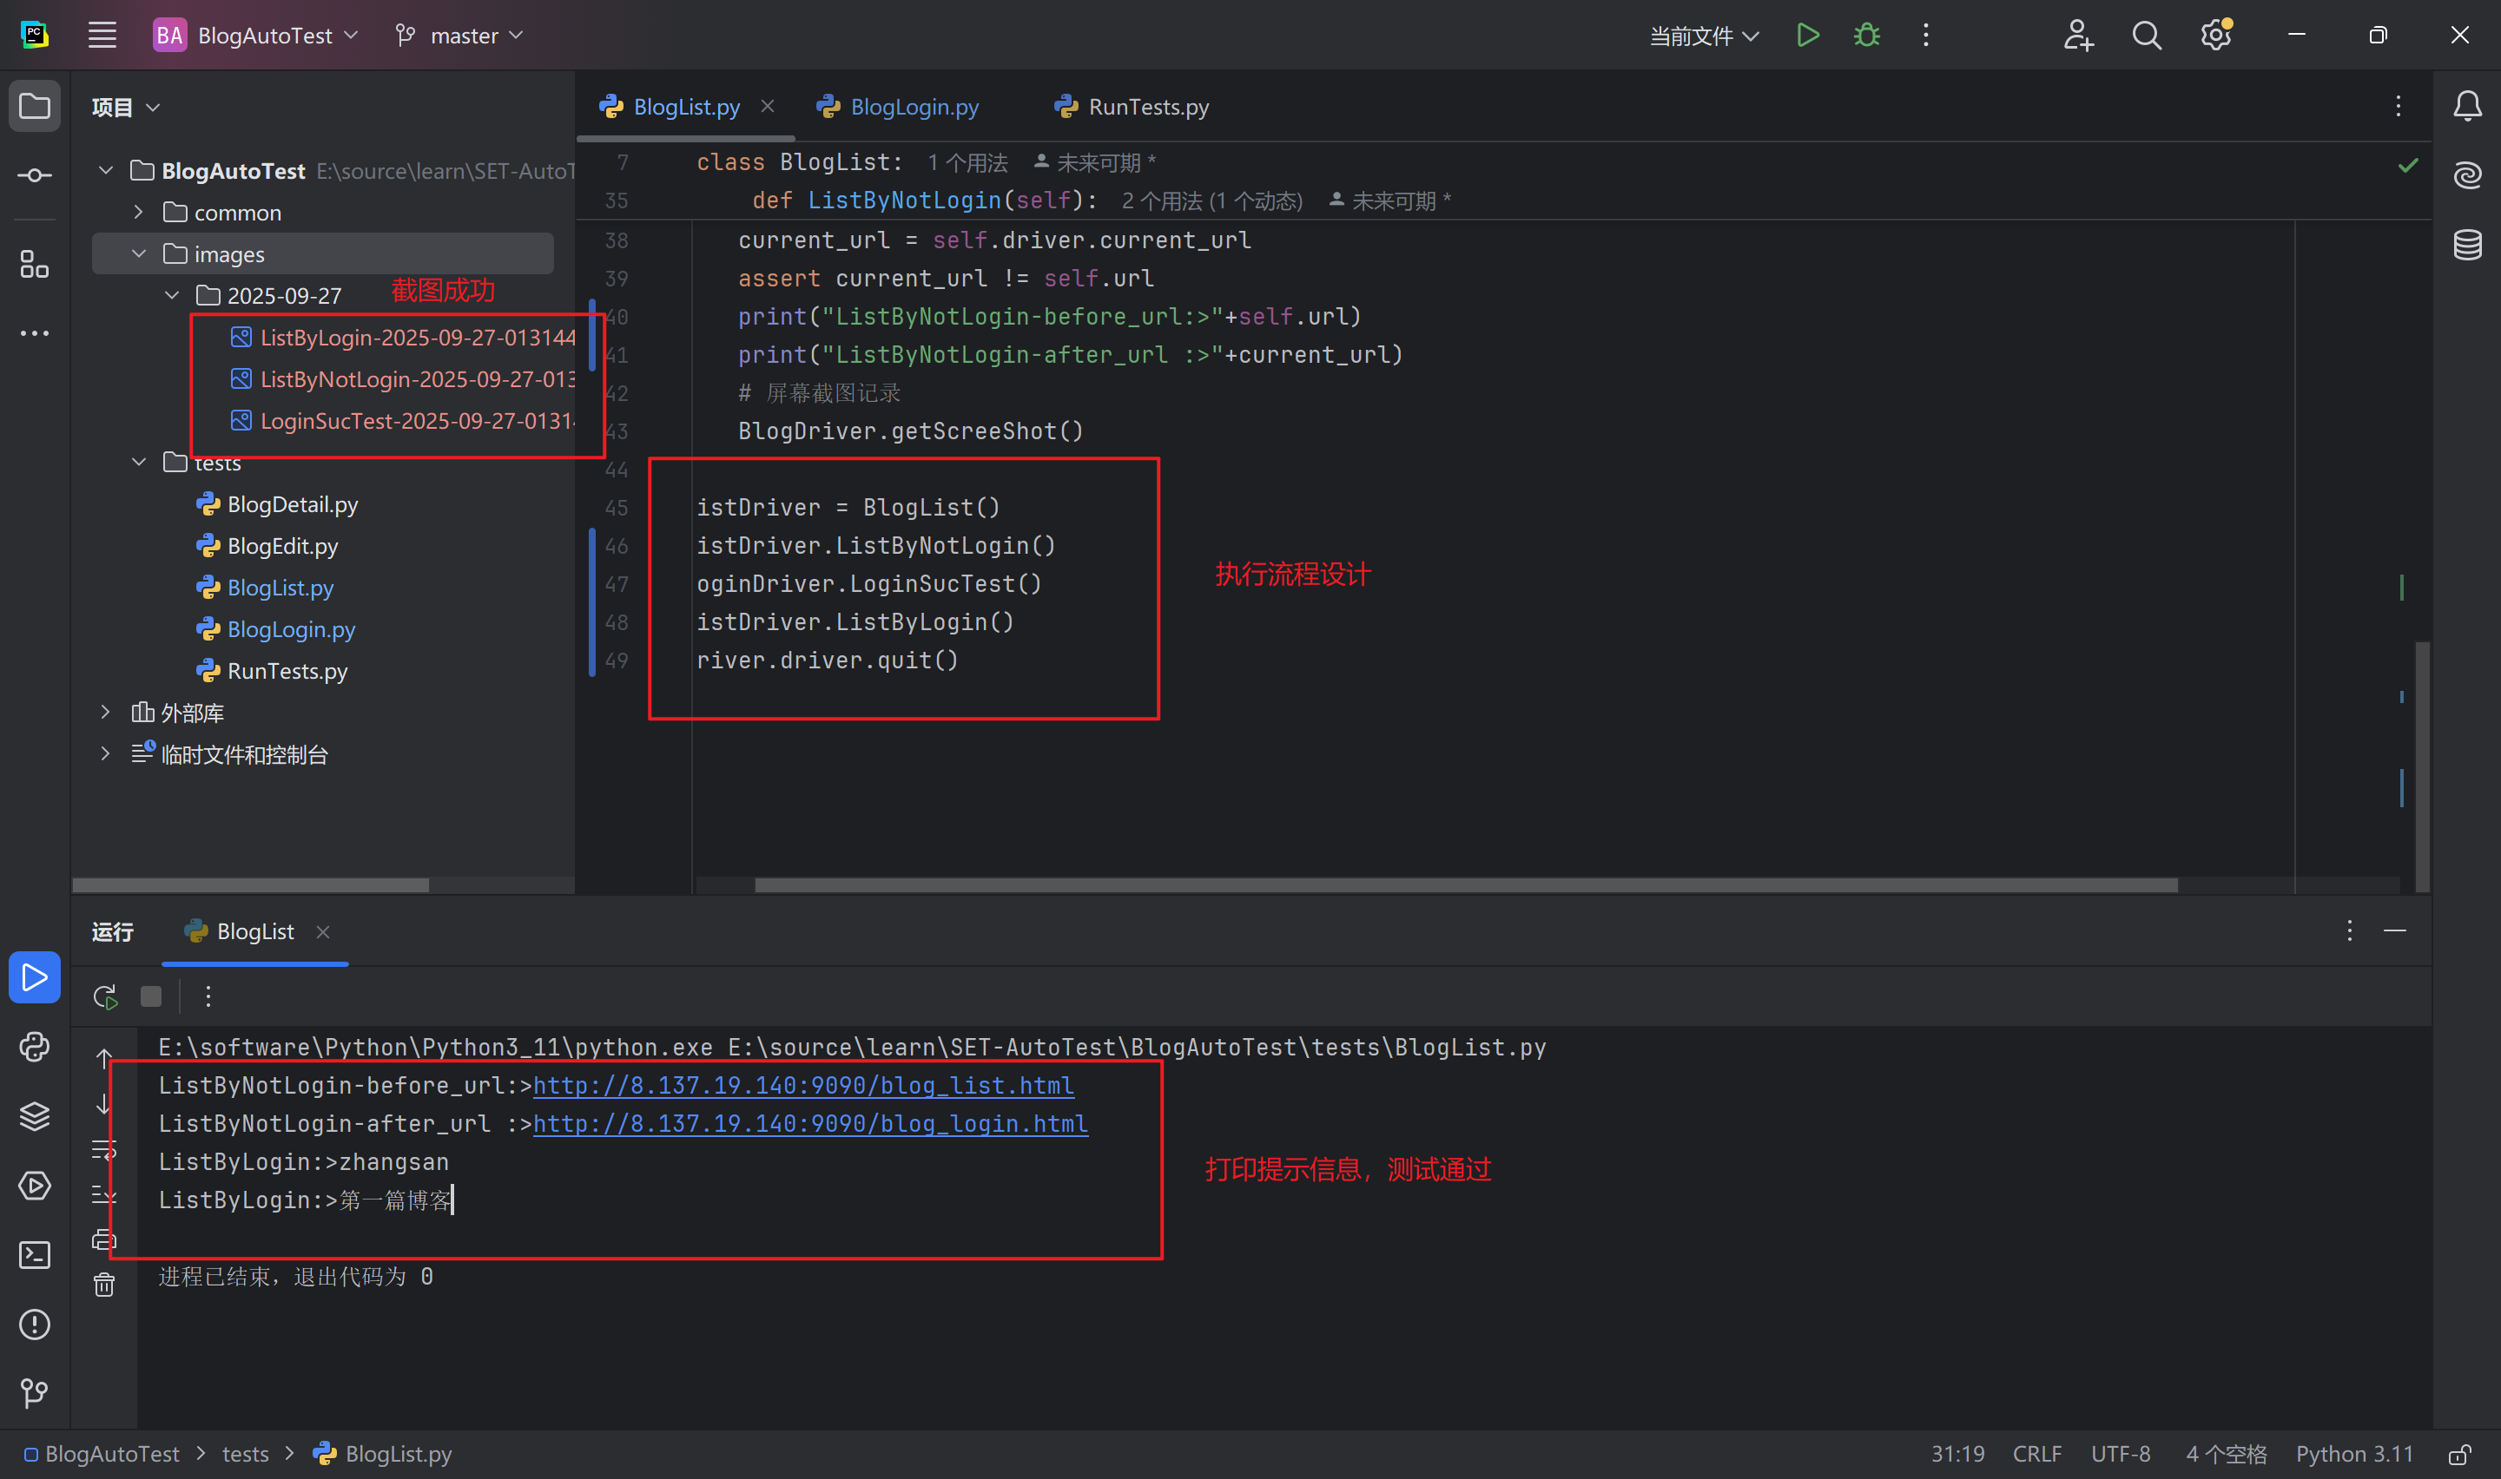Open the main hamburger menu
The height and width of the screenshot is (1479, 2501).
coord(102,35)
